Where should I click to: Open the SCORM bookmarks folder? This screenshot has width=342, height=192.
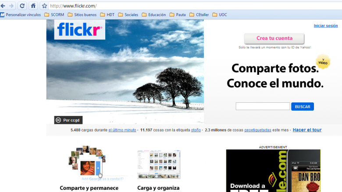(x=54, y=15)
